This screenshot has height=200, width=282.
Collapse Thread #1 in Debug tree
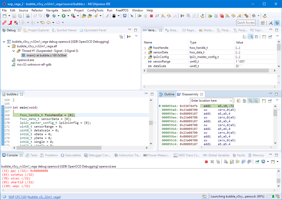(14, 51)
